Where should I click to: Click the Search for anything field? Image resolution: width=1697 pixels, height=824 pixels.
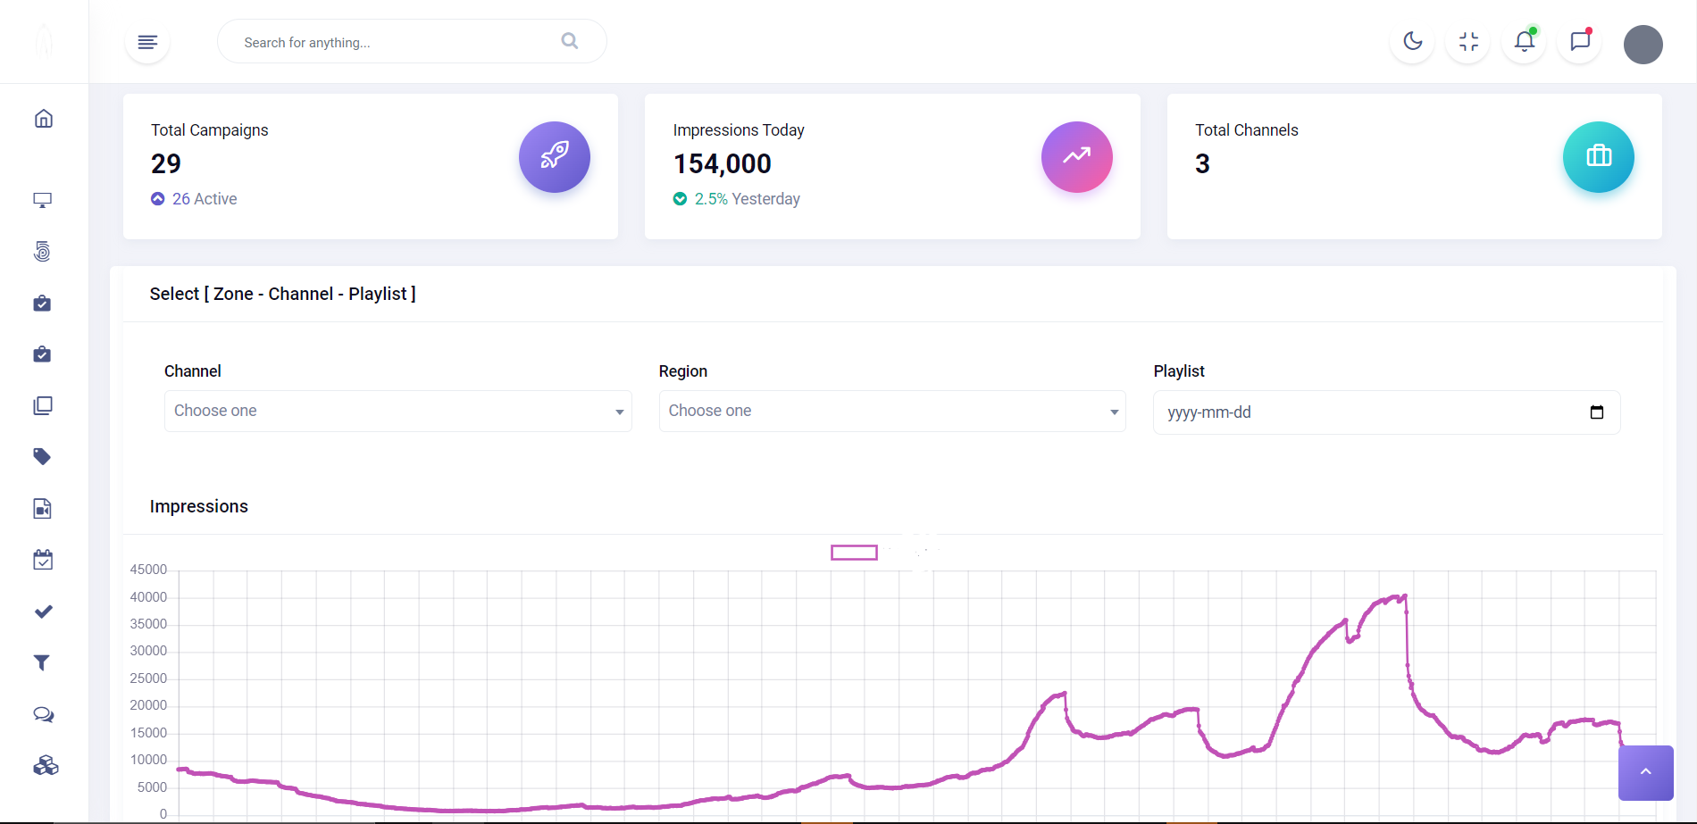tap(393, 42)
